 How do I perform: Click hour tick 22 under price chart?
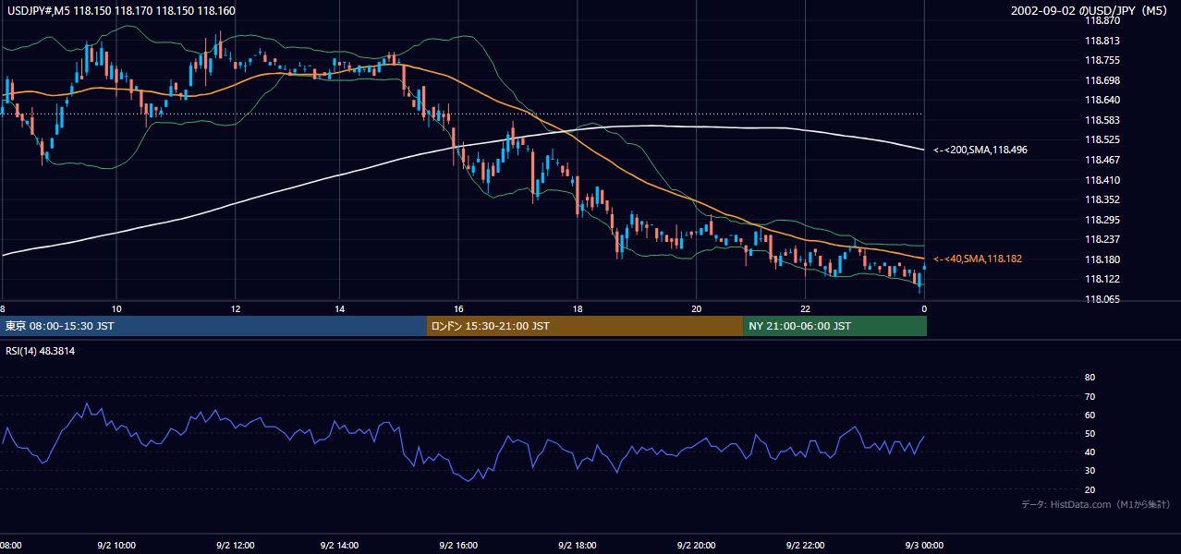(805, 308)
